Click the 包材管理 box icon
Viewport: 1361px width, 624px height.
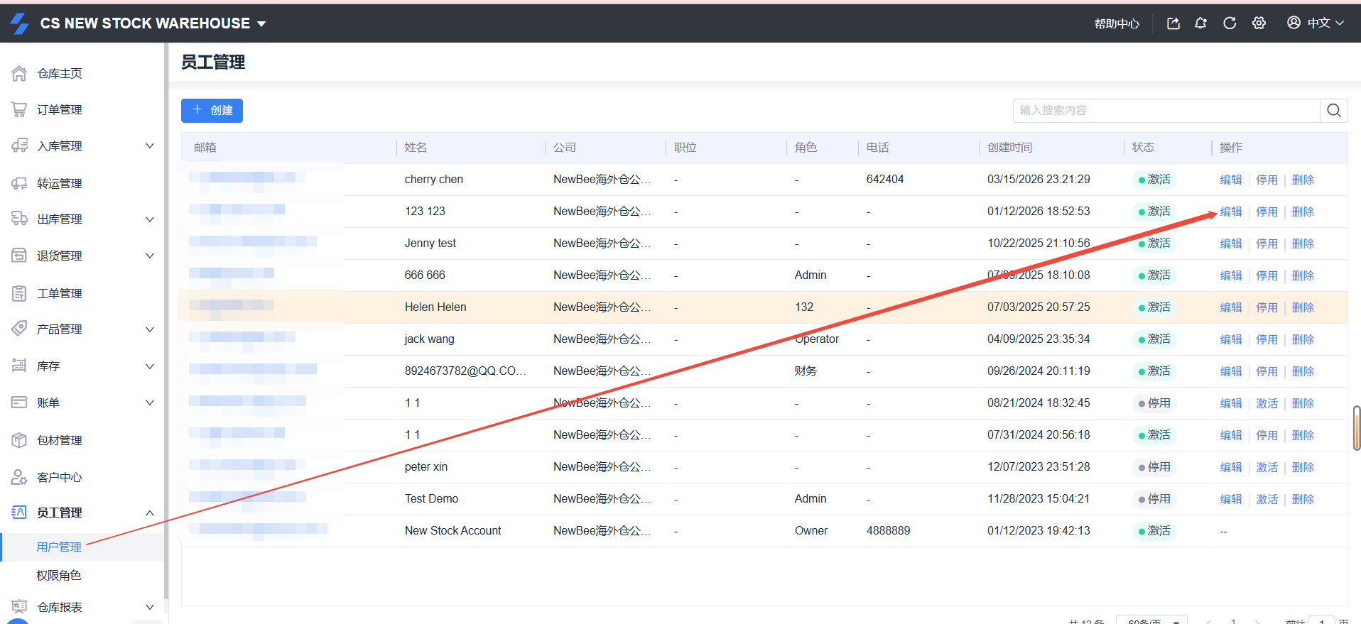19,440
